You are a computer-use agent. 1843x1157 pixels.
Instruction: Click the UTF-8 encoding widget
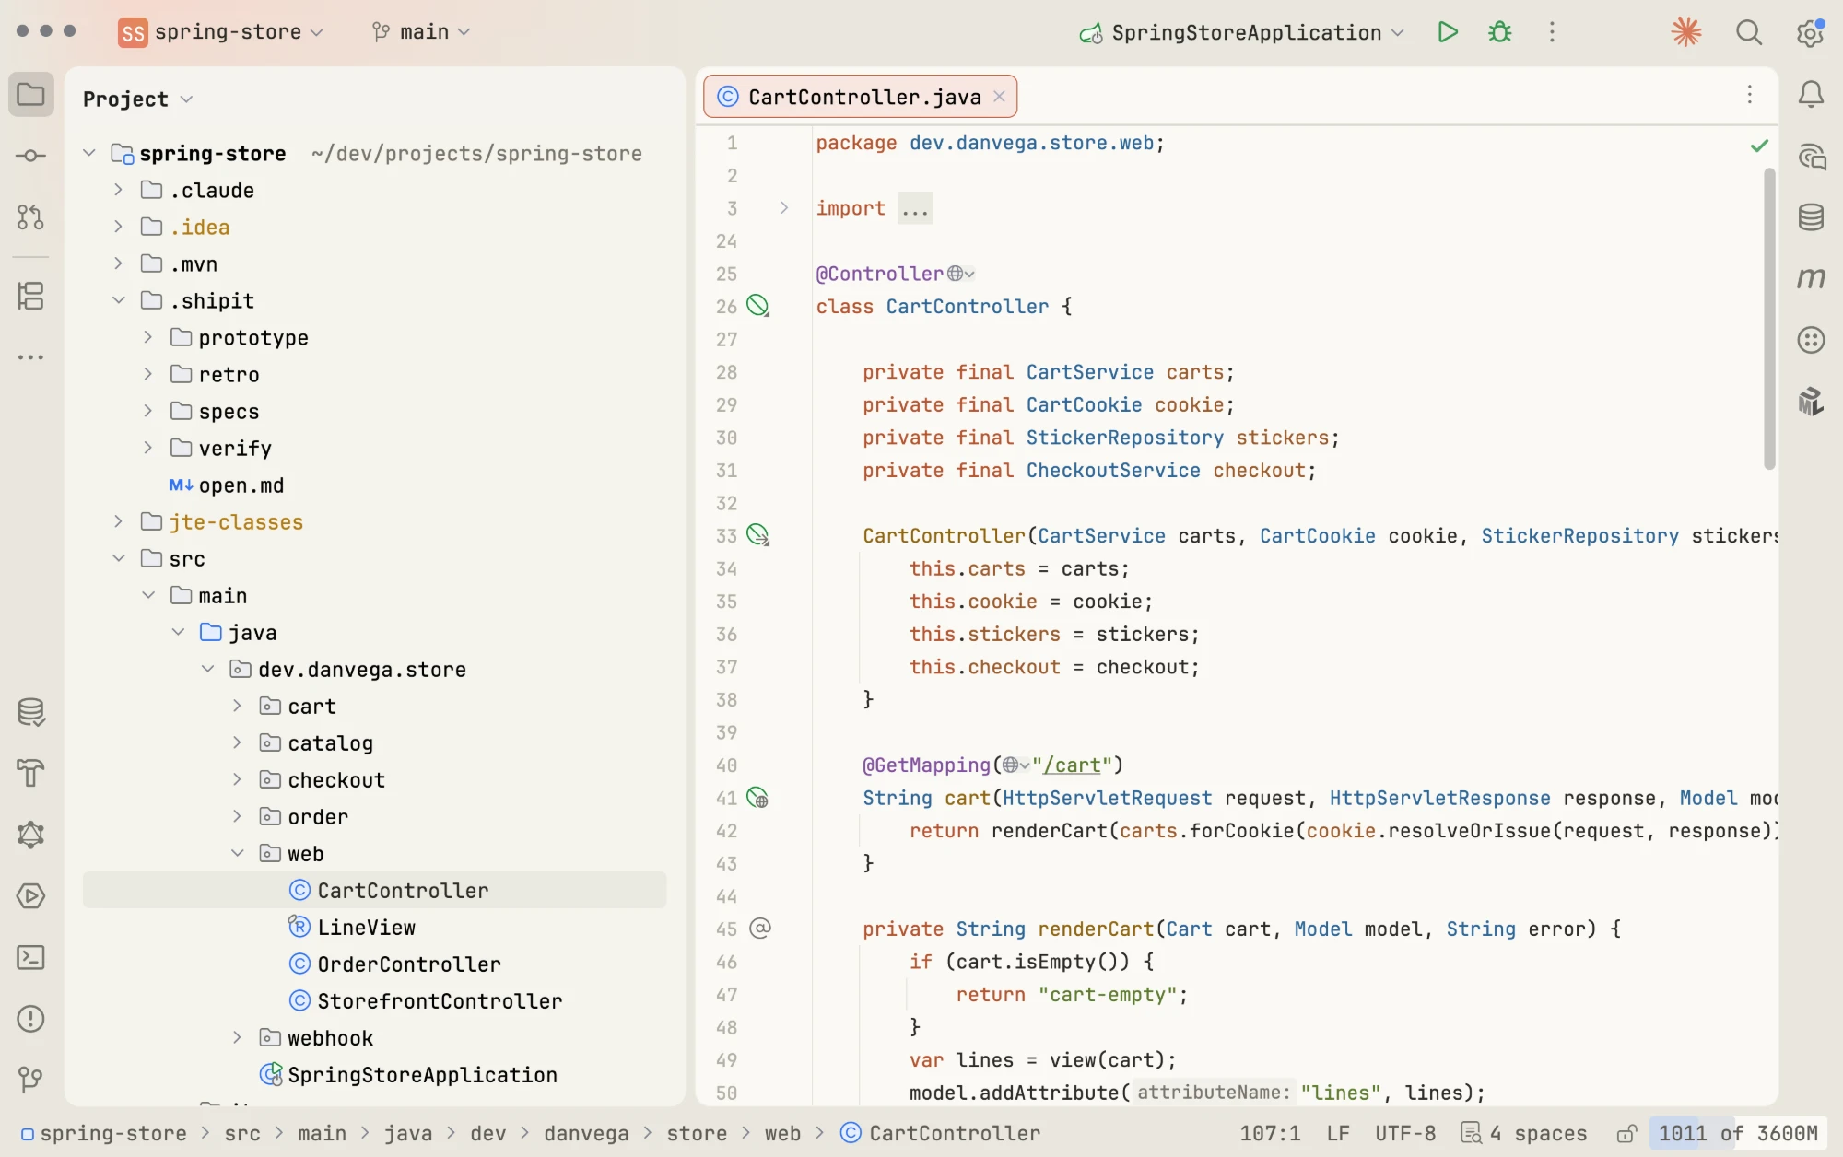click(x=1405, y=1133)
